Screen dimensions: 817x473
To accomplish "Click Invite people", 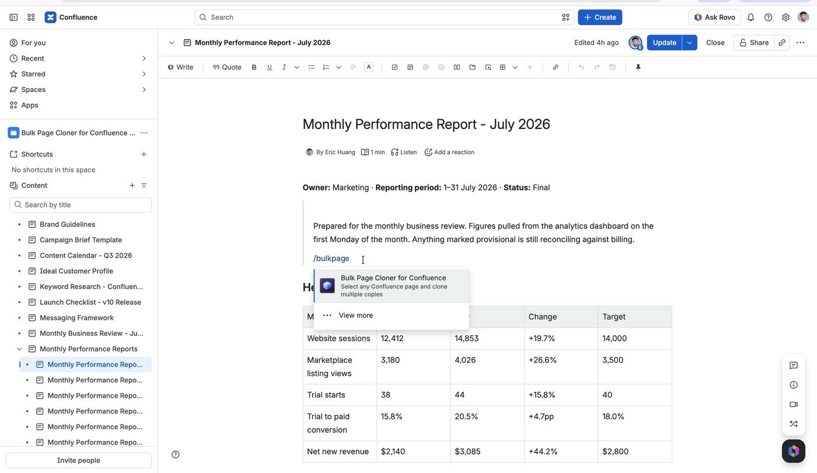I will (x=79, y=460).
